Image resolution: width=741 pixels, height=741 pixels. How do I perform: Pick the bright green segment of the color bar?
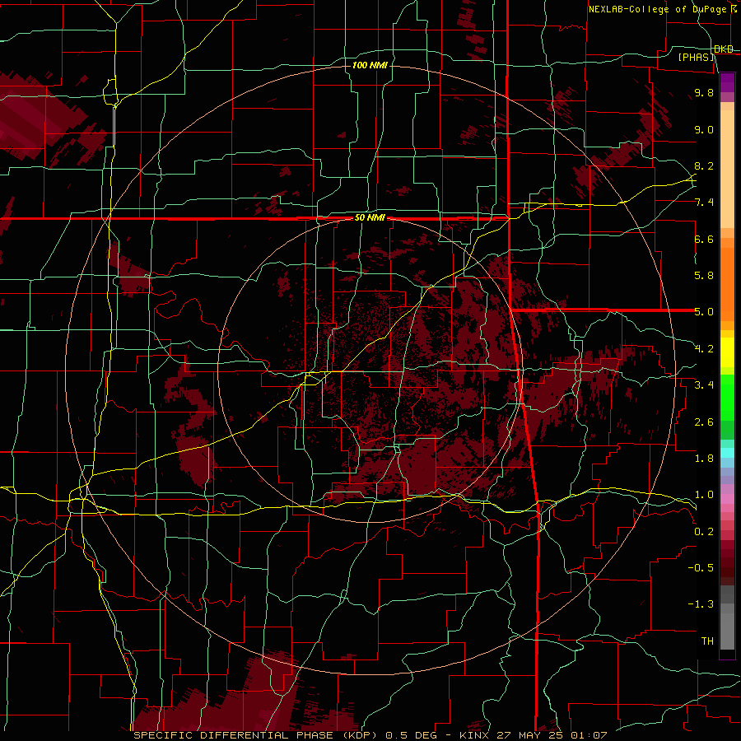click(x=727, y=398)
